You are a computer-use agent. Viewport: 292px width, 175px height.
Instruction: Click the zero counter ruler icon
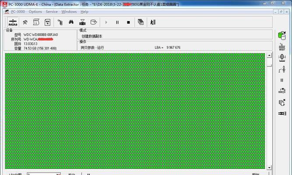282,58
